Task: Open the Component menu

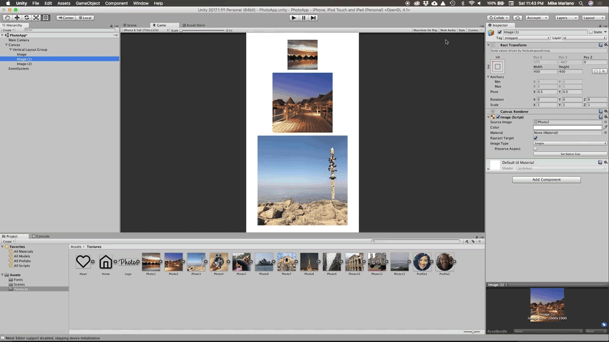Action: click(x=116, y=3)
